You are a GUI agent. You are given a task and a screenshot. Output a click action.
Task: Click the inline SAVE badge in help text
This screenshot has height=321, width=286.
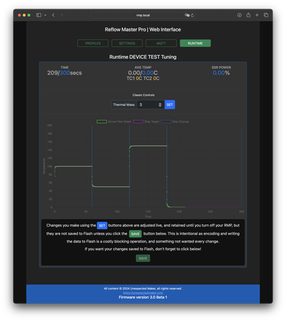click(x=135, y=234)
